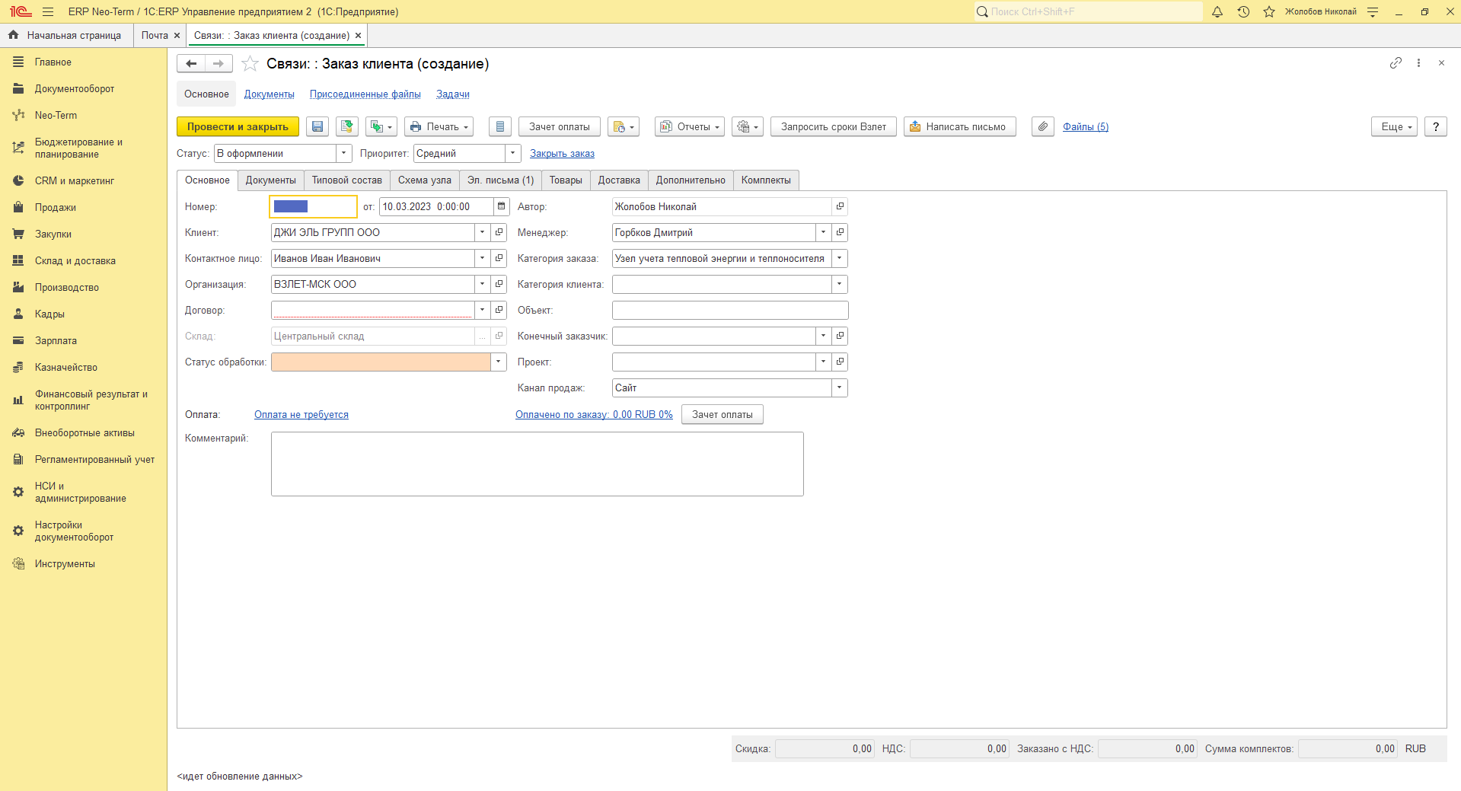Image resolution: width=1461 pixels, height=791 pixels.
Task: Expand the Категория заказа dropdown
Action: click(840, 258)
